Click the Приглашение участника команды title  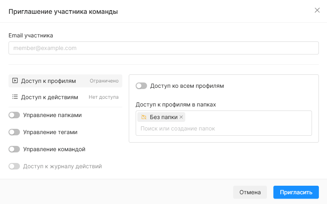pyautogui.click(x=63, y=11)
